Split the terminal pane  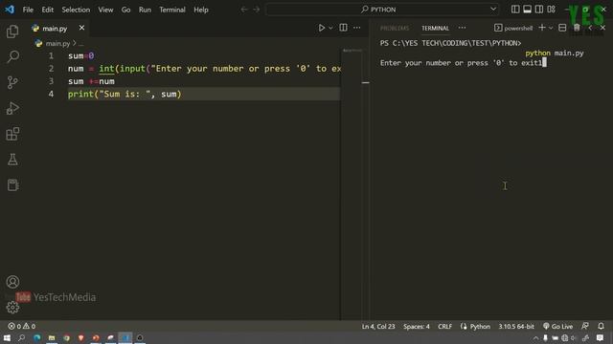(x=562, y=28)
